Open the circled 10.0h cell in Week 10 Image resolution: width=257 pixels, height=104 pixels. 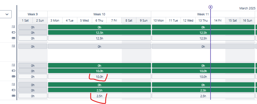click(99, 76)
